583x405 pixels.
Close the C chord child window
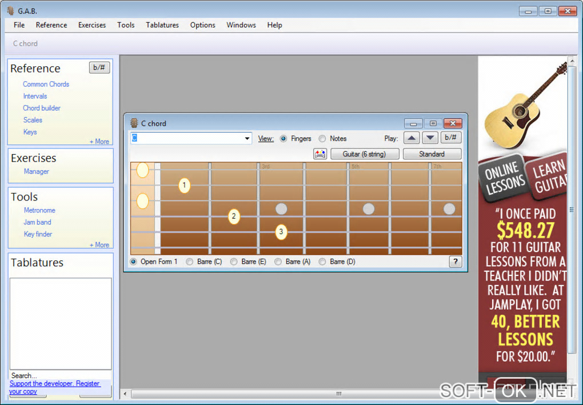pos(453,123)
